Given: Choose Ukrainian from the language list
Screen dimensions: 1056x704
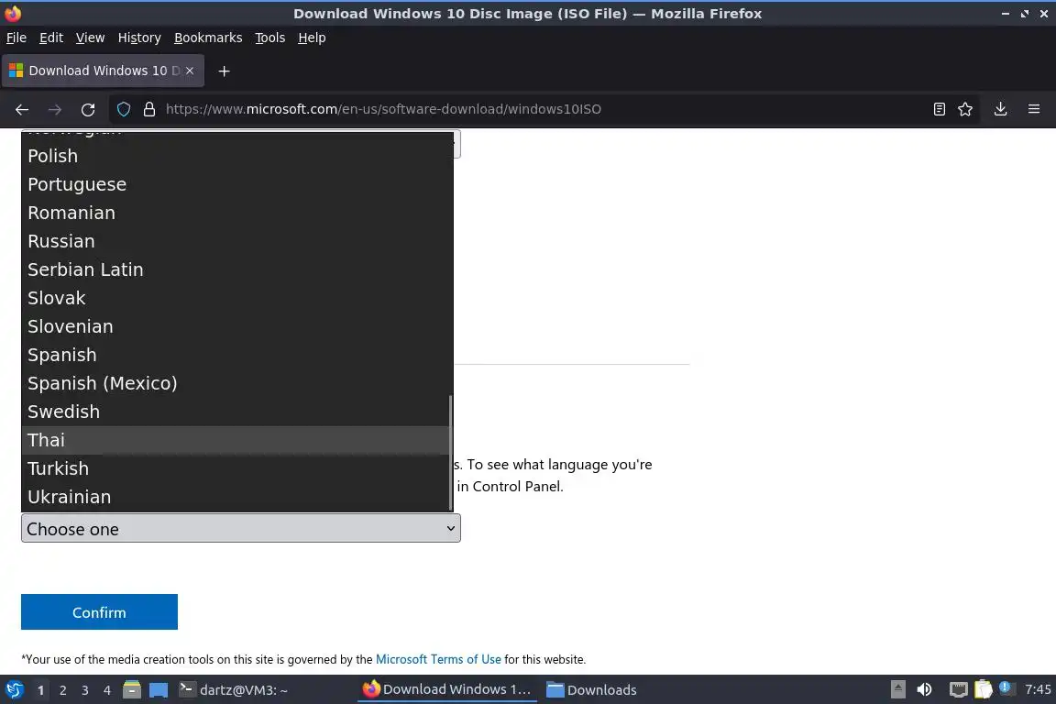Looking at the screenshot, I should (236, 497).
